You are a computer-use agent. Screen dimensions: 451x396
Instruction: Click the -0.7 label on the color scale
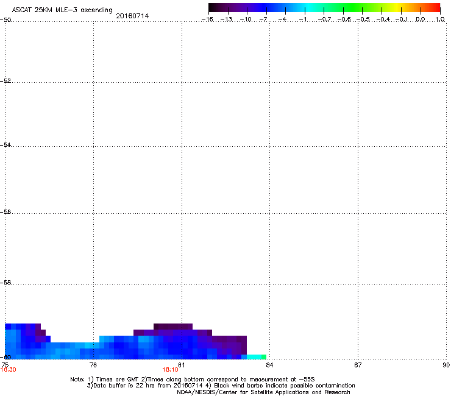click(324, 19)
